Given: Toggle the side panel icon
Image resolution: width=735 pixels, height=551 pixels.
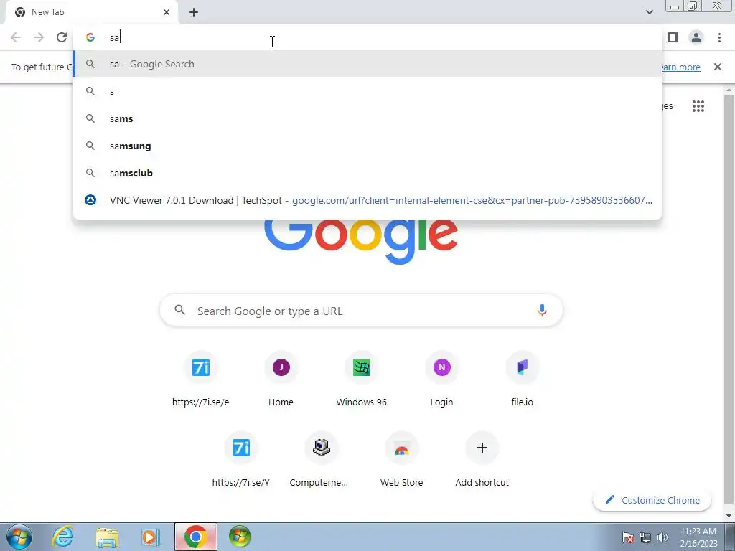Looking at the screenshot, I should click(x=673, y=37).
